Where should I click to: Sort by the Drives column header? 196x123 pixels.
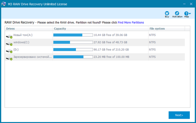pyautogui.click(x=29, y=29)
